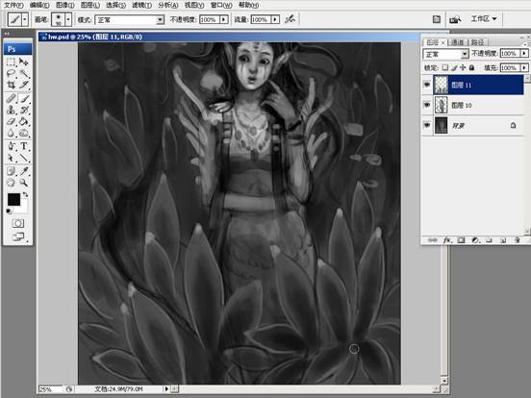This screenshot has height=398, width=531.
Task: Open the 文件(F) menu
Action: click(13, 5)
